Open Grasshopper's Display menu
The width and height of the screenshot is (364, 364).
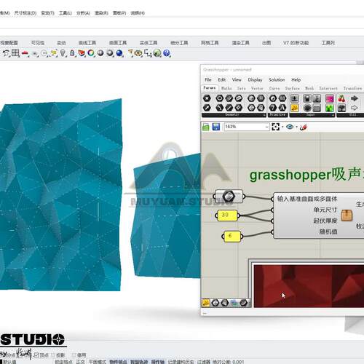point(255,79)
